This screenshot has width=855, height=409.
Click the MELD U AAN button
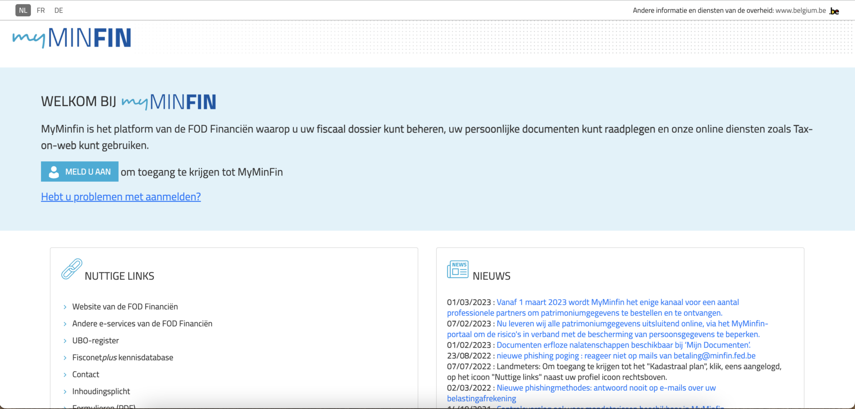pyautogui.click(x=80, y=172)
